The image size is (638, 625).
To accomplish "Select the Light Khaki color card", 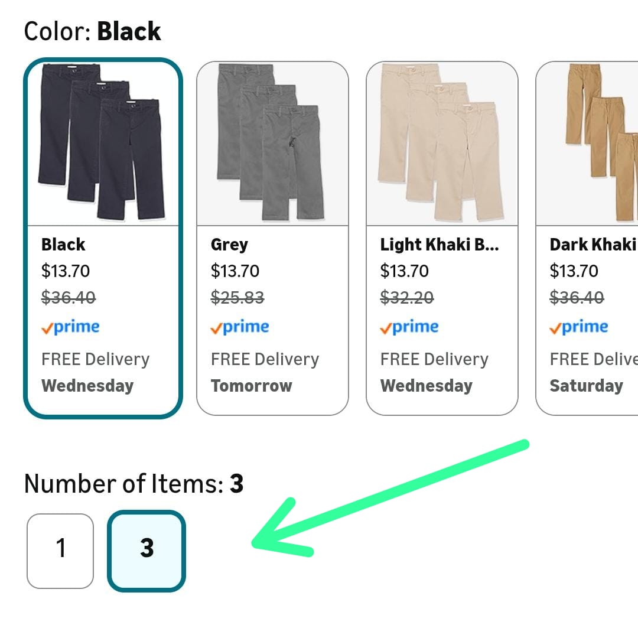I will [442, 238].
